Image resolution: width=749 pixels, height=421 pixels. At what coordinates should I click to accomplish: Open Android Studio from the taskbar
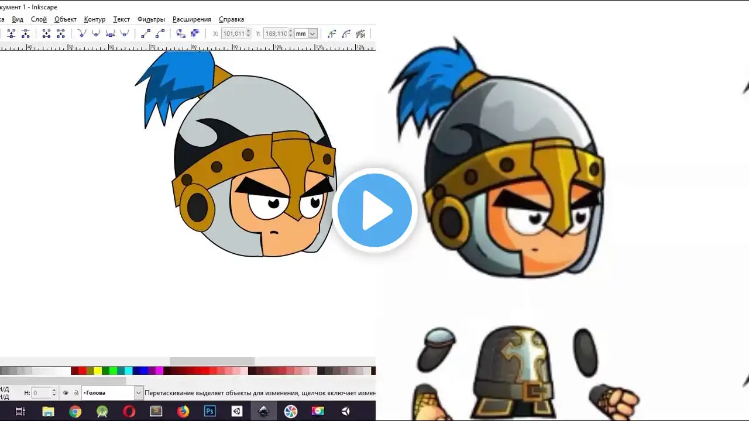coord(102,411)
